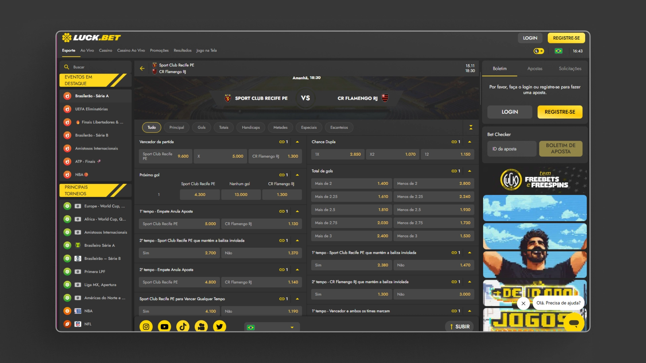Screen dimensions: 646x363
Task: Click the link icon on Chance Dupla
Action: 454,142
